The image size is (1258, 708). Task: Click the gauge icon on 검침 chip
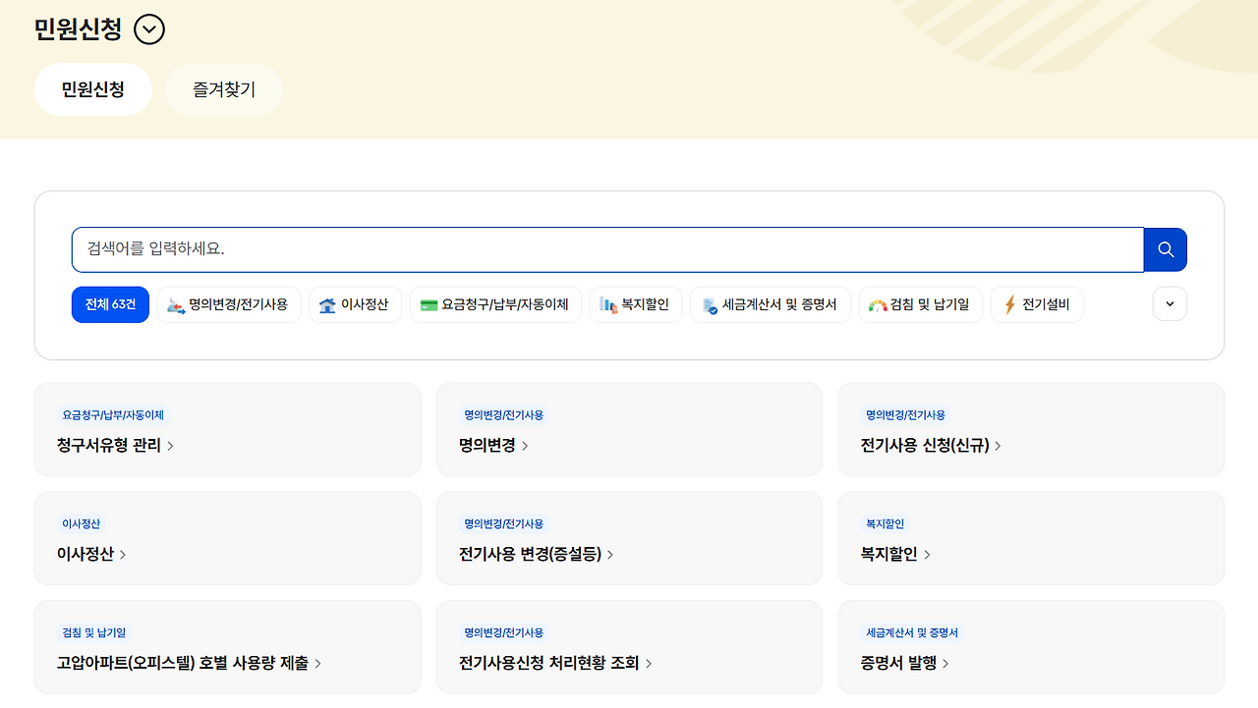[878, 305]
